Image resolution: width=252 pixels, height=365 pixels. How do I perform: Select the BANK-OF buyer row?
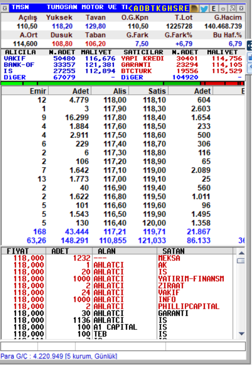pos(60,65)
